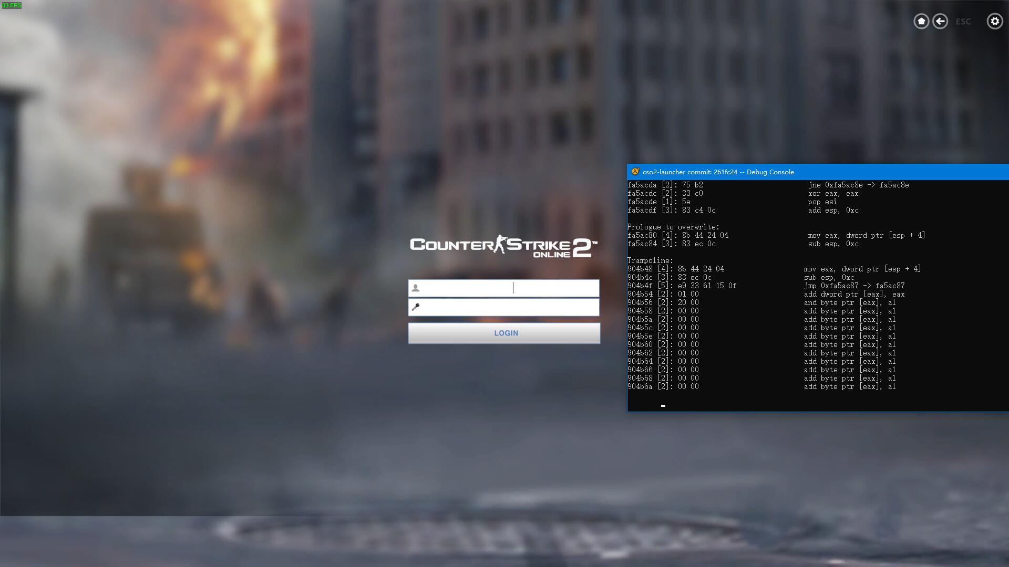Click the window title 'cso2-launcher commit: 261fc24'
This screenshot has width=1009, height=567.
pos(689,172)
